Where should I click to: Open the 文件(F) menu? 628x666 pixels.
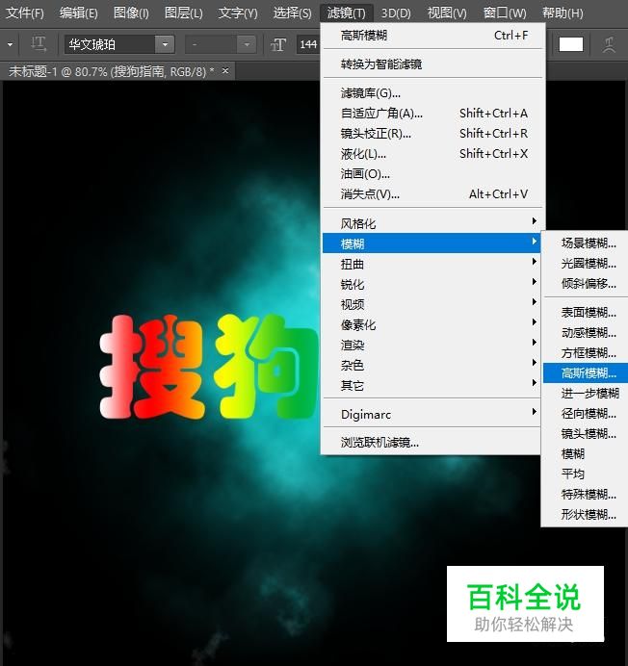coord(25,13)
